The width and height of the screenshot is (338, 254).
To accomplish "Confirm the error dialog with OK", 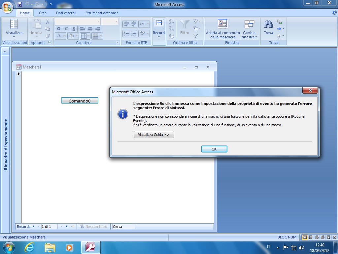I will pos(214,149).
